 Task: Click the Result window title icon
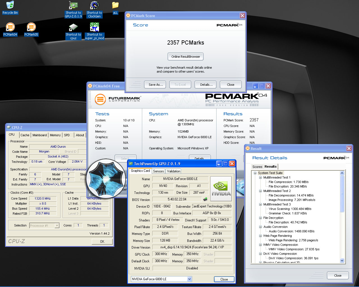tap(248, 149)
